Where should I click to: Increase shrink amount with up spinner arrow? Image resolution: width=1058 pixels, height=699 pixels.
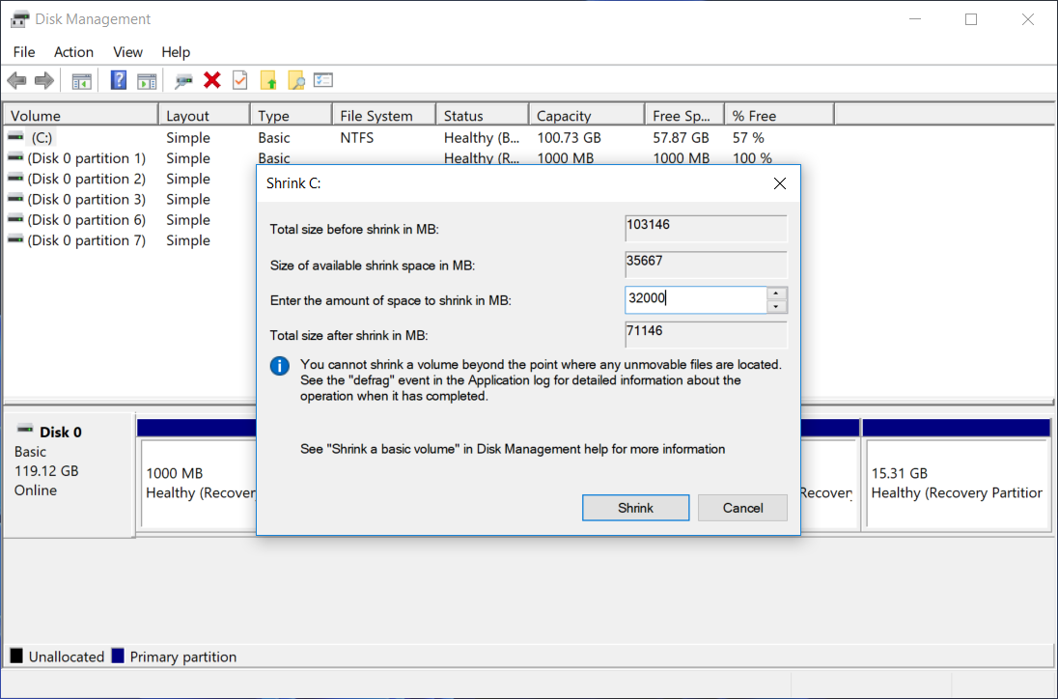coord(777,294)
